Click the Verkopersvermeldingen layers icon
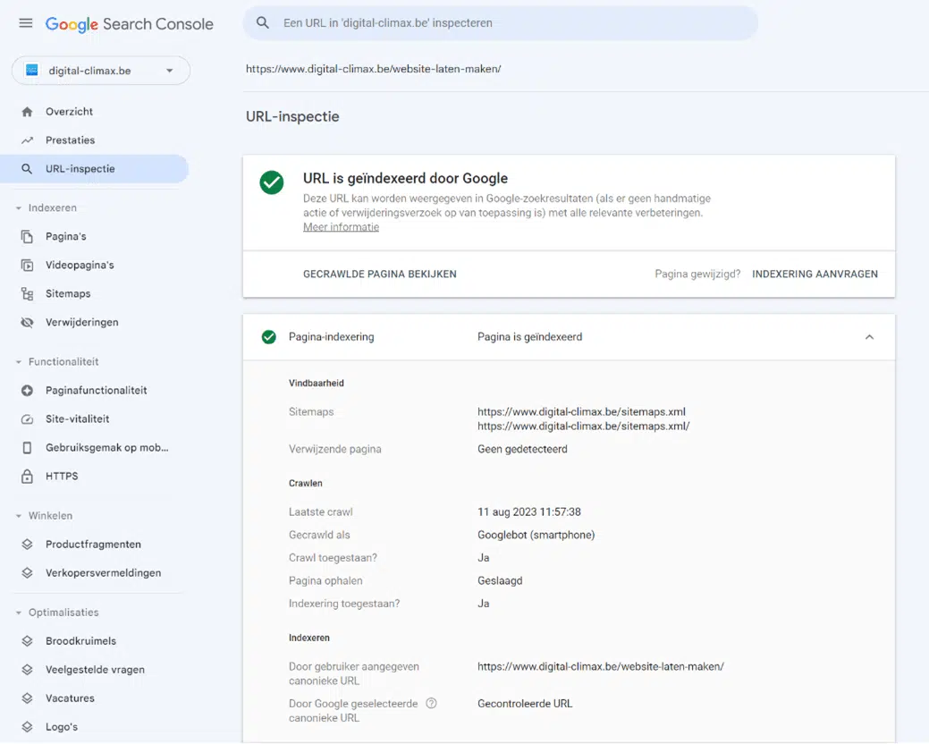The height and width of the screenshot is (744, 929). (x=27, y=573)
